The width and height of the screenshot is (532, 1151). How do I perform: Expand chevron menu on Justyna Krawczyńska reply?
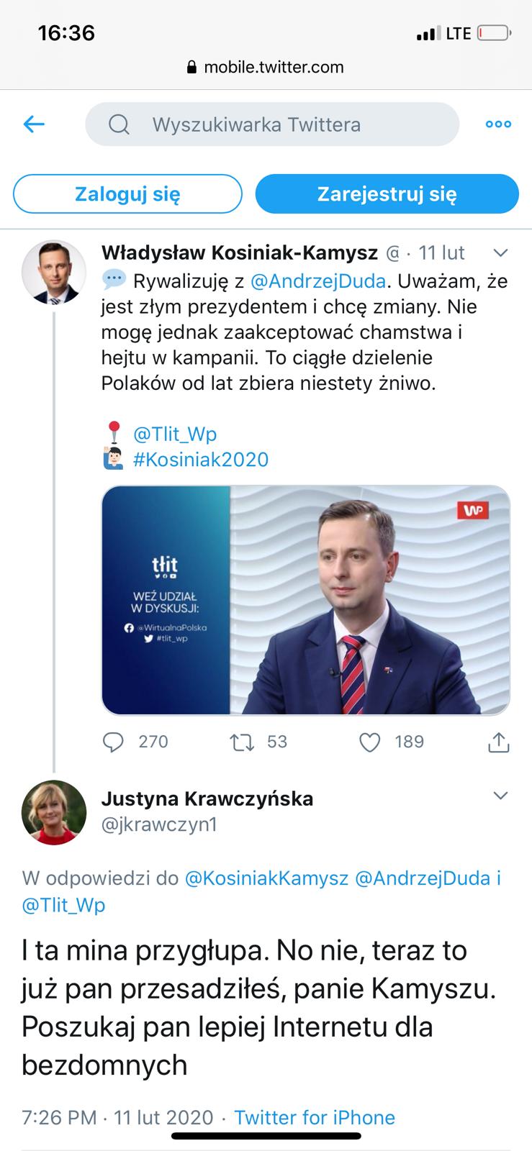pyautogui.click(x=500, y=796)
